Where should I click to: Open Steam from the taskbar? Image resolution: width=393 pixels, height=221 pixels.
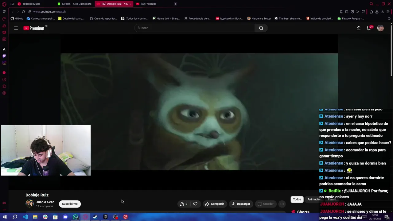pyautogui.click(x=95, y=217)
